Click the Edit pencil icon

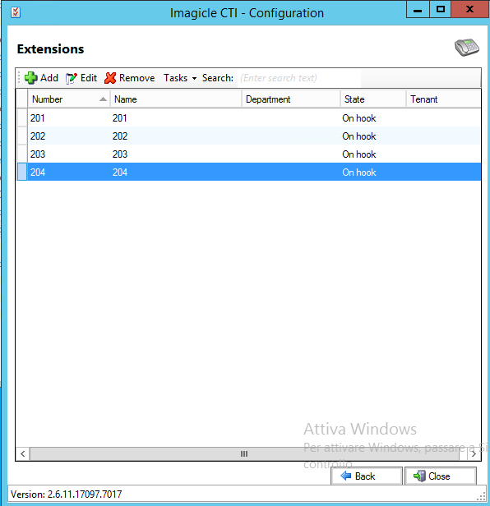tap(72, 78)
